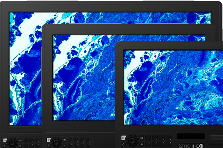Image resolution: width=223 pixels, height=148 pixels.
Task: Tap the power button on the largest monitor
Action: 5,140
